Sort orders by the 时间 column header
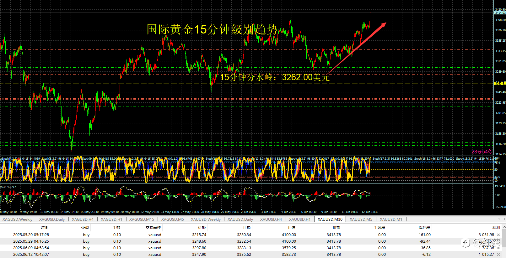 pos(44,228)
